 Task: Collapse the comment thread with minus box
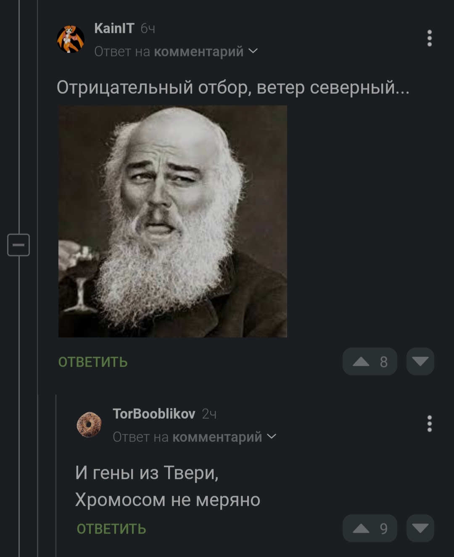(x=18, y=245)
